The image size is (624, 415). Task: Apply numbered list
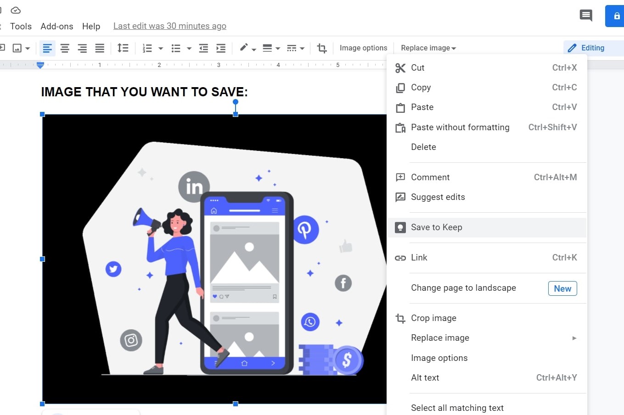pyautogui.click(x=147, y=48)
